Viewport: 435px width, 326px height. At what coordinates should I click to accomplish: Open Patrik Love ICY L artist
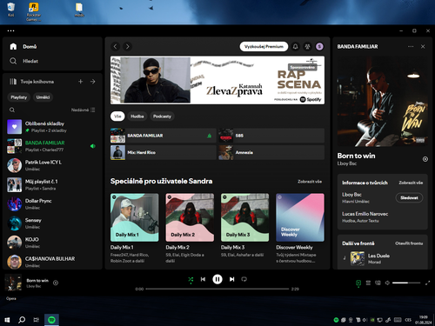[52, 165]
